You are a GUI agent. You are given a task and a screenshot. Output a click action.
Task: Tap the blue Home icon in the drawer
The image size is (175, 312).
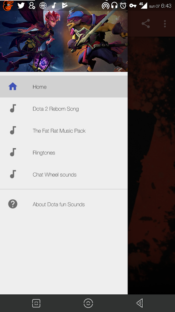point(13,87)
